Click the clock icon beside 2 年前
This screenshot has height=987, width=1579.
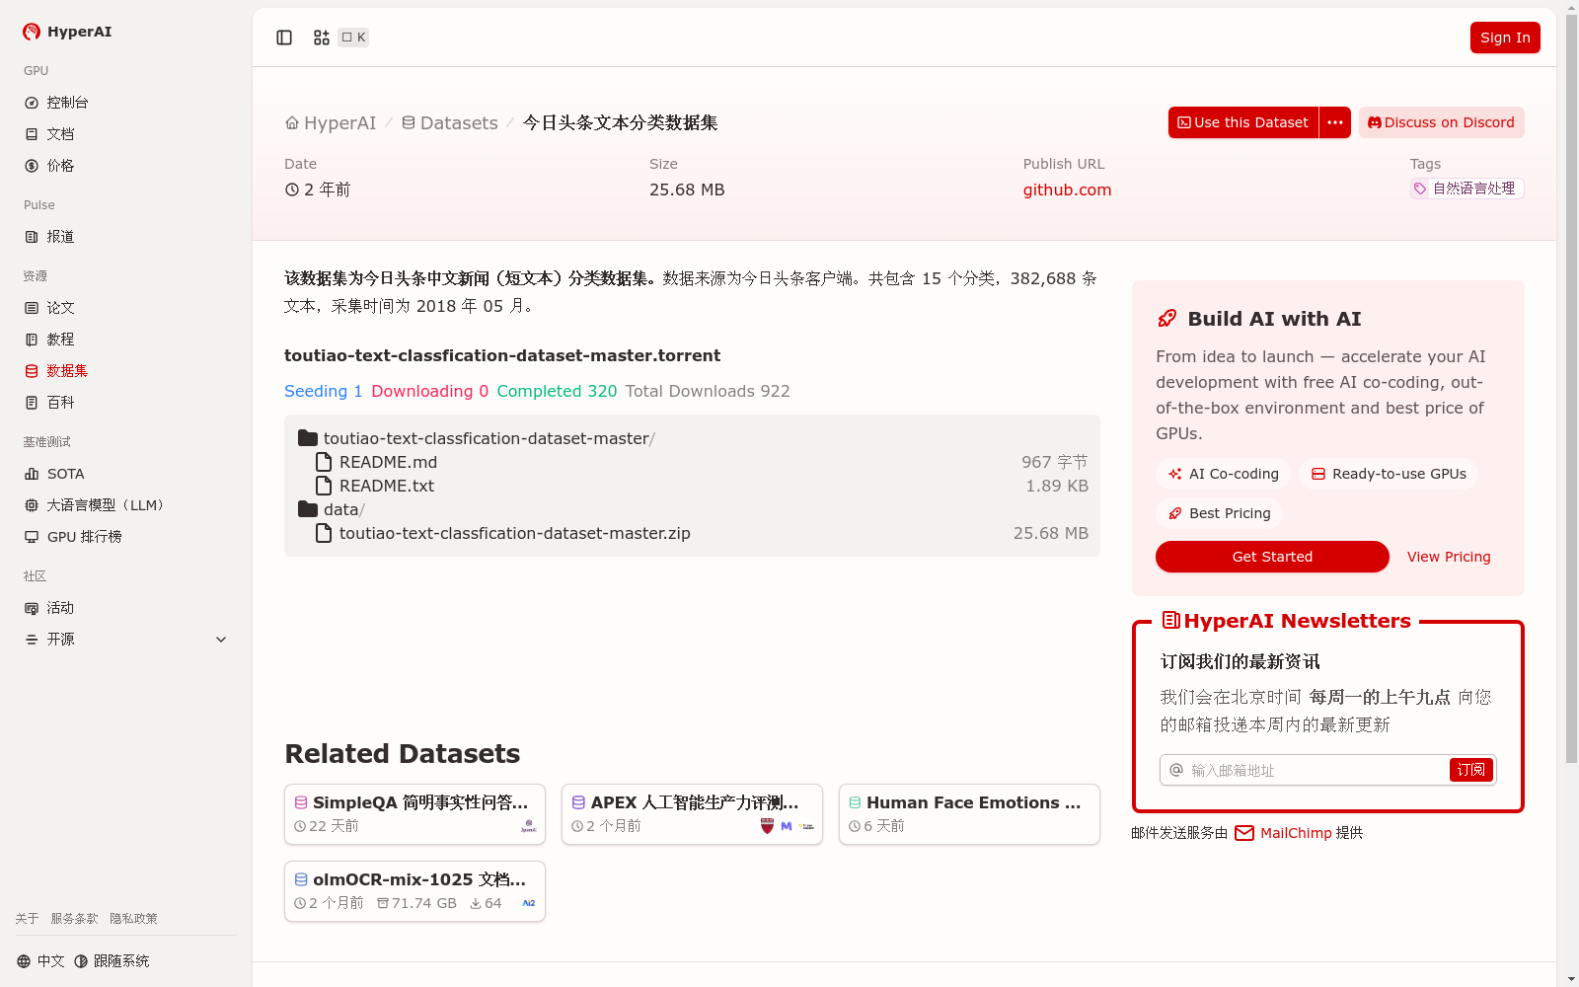(x=292, y=190)
